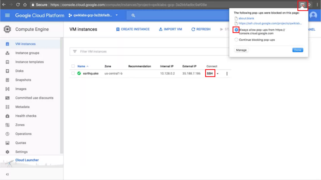The width and height of the screenshot is (321, 180).
Task: Tick the select-all checkbox in table header
Action: click(x=73, y=66)
